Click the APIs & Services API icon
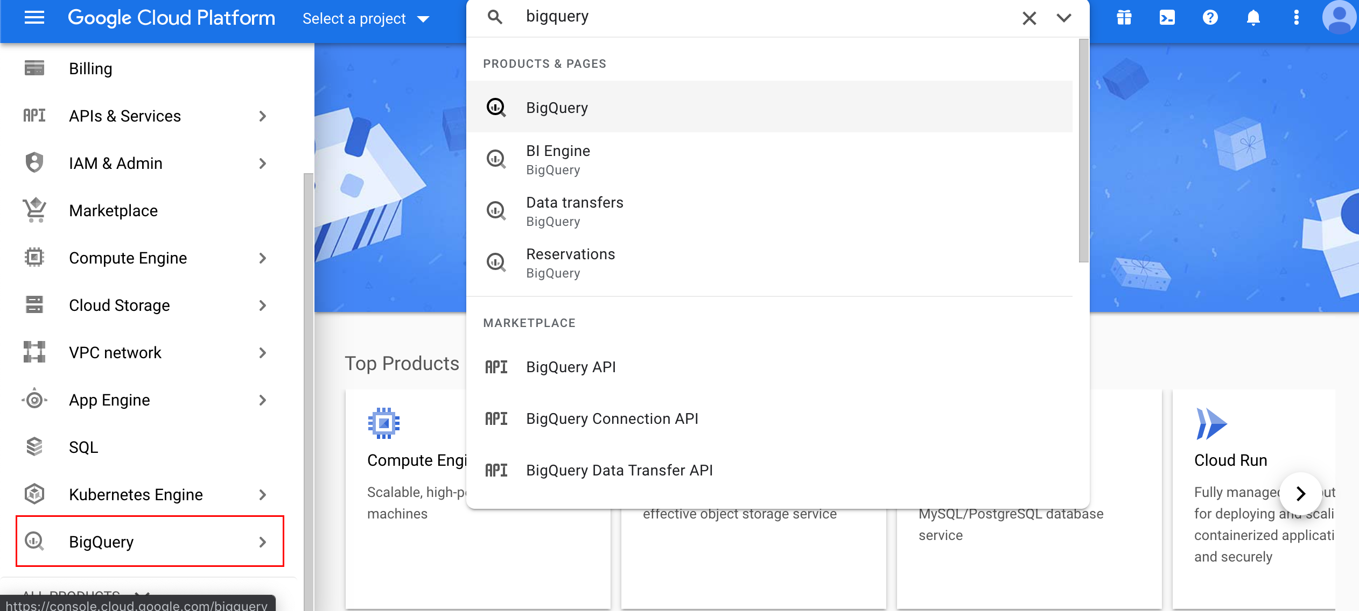Screen dimensions: 1359x611 pos(34,116)
